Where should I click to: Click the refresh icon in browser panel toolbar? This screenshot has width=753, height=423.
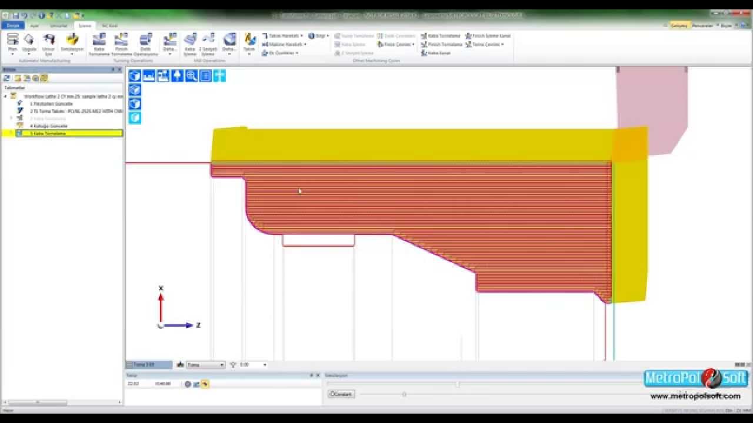coord(7,78)
